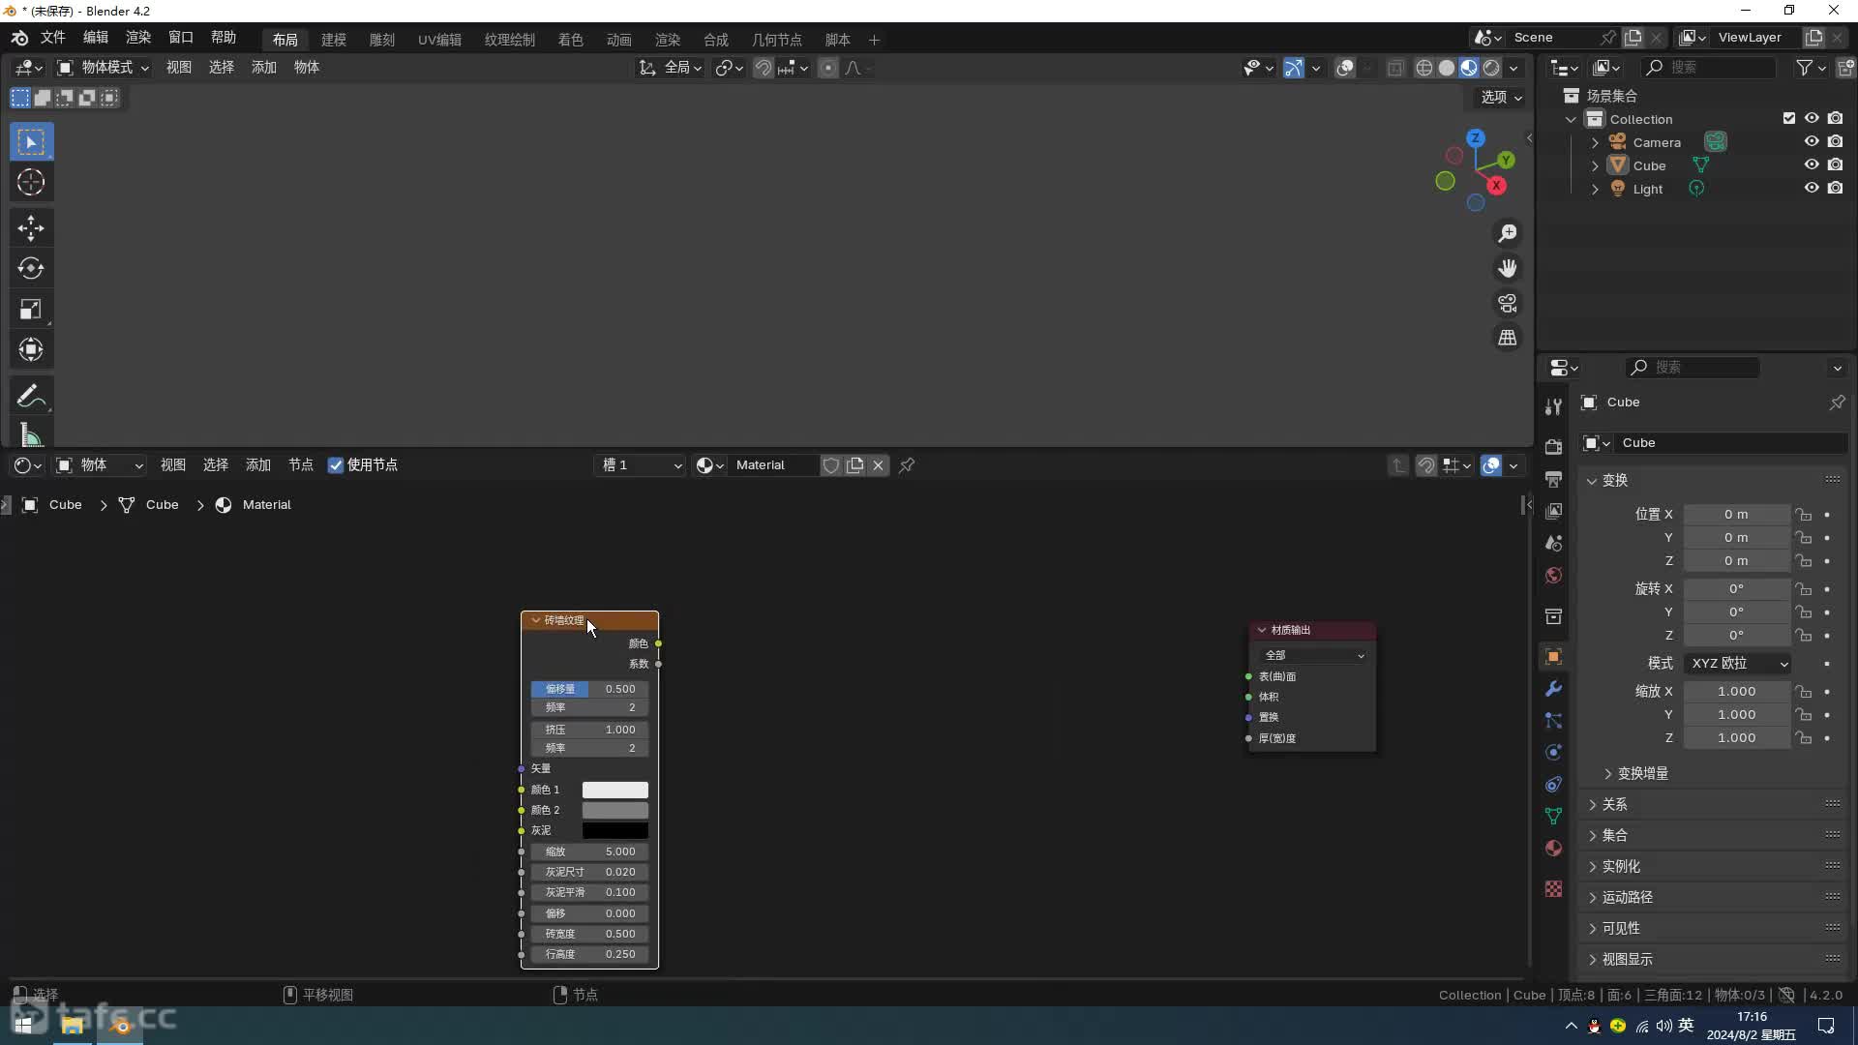The image size is (1858, 1045).
Task: Select the Scale tool
Action: [31, 310]
